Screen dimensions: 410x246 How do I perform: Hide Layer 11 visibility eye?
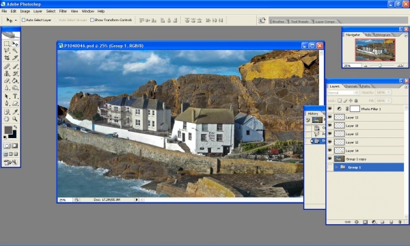coord(330,117)
